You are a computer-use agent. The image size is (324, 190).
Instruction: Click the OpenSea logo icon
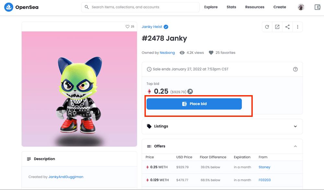coord(9,7)
